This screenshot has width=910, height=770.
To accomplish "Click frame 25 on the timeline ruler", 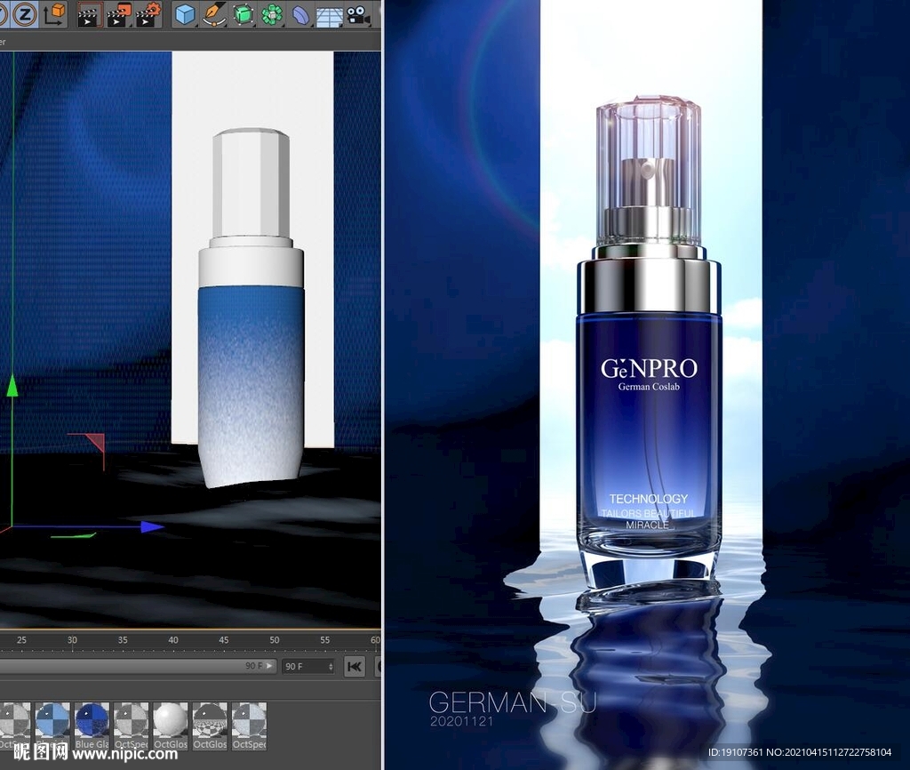I will point(21,640).
